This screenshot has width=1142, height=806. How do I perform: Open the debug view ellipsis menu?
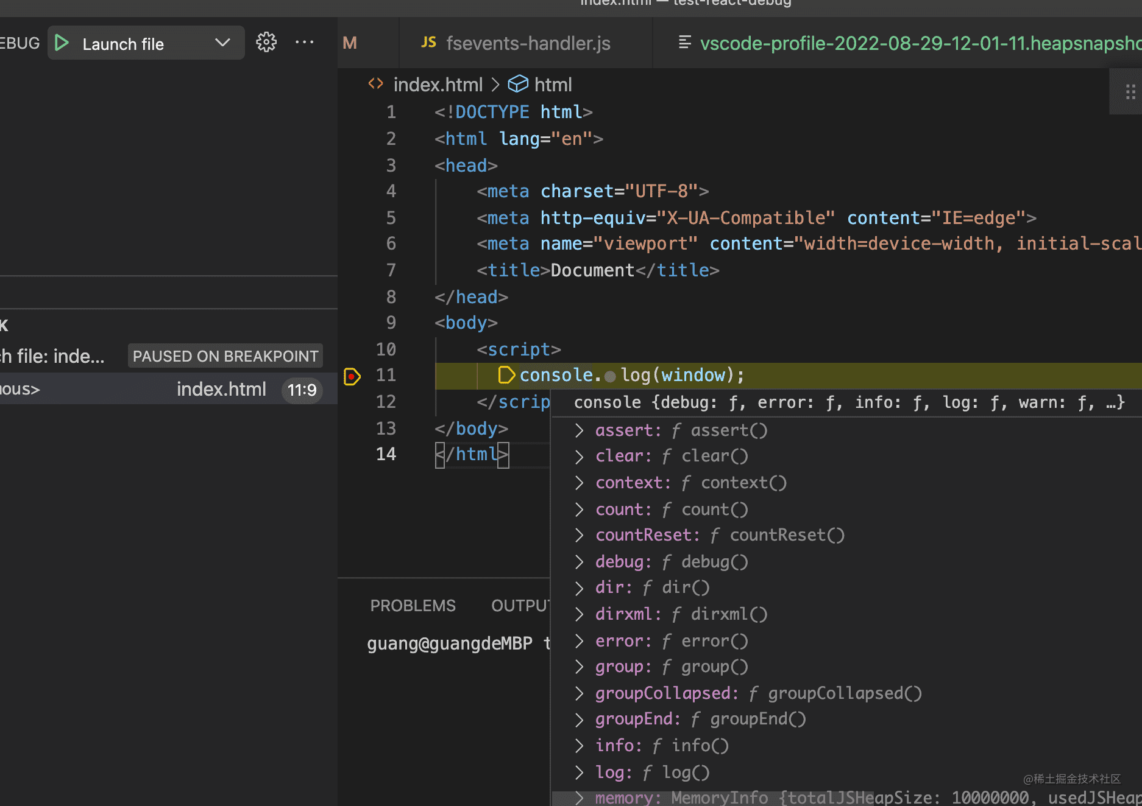click(304, 43)
